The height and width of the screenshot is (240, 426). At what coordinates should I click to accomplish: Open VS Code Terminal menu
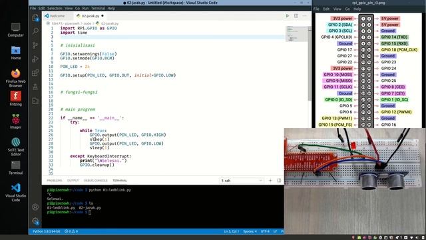98,9
